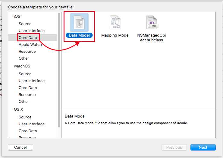Click the Next button

[x=203, y=147]
